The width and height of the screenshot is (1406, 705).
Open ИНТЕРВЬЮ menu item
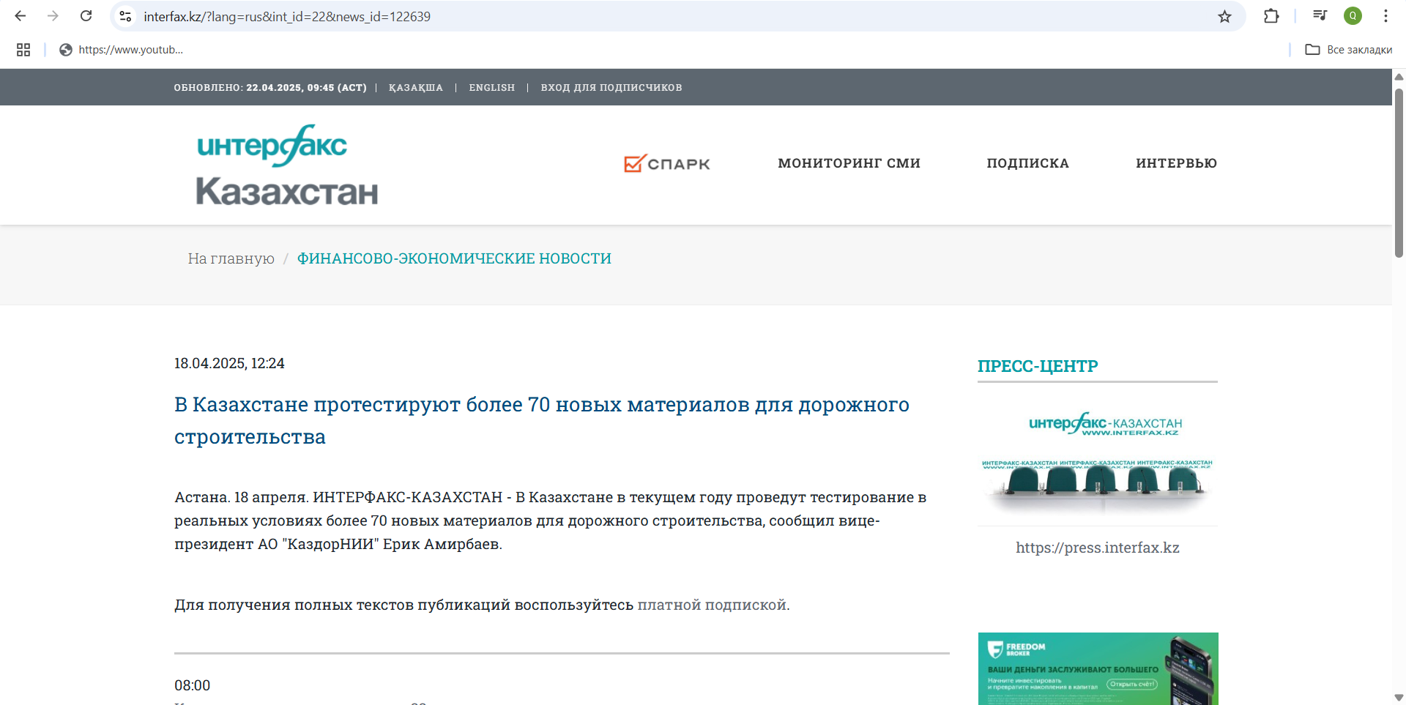1176,163
